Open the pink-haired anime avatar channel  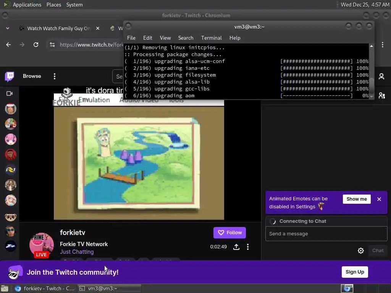pyautogui.click(x=10, y=139)
